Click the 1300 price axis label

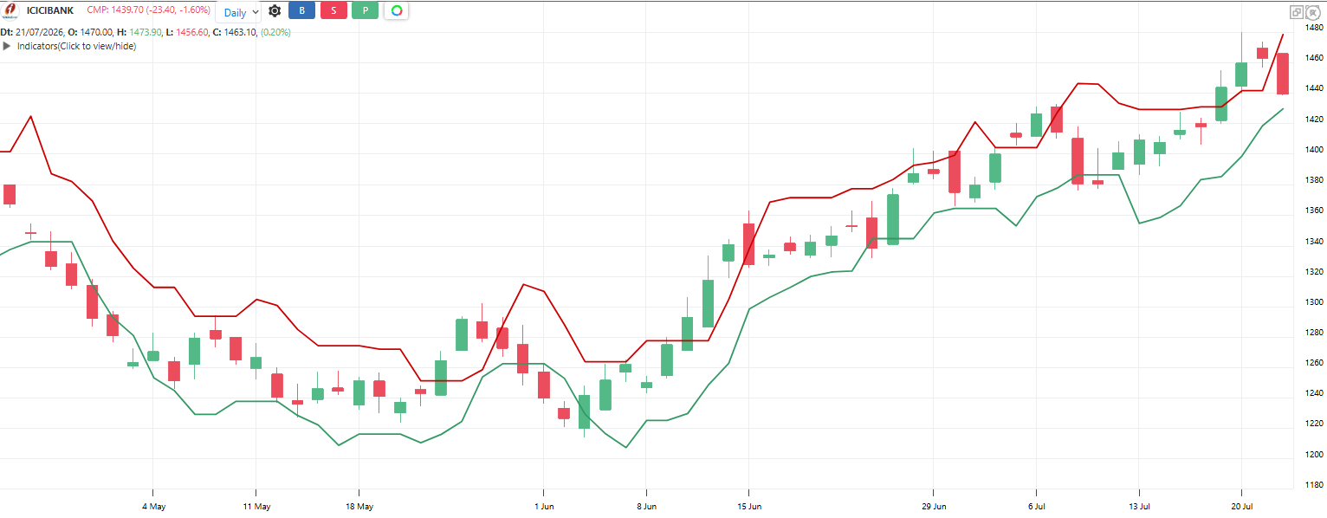tap(1312, 302)
